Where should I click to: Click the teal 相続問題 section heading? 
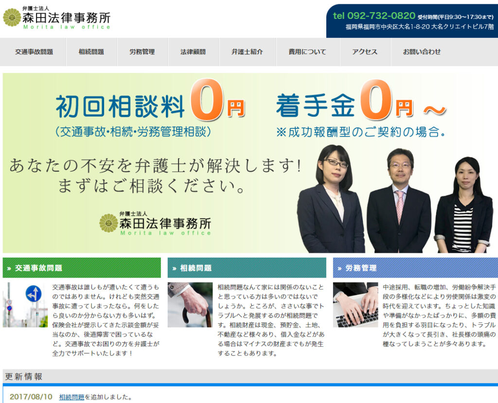coord(247,268)
